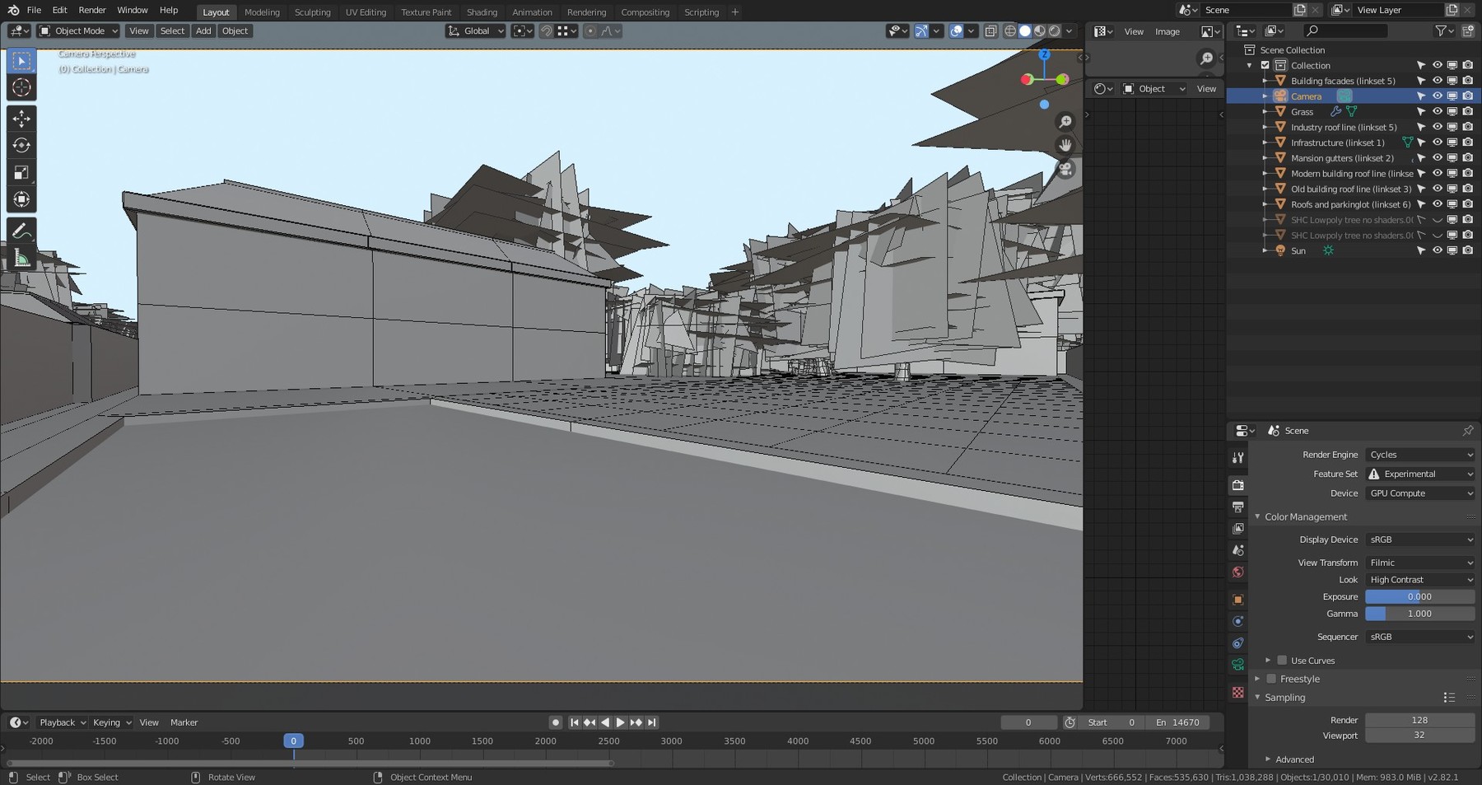Viewport: 1482px width, 785px height.
Task: Toggle viewport overlays button
Action: point(956,31)
